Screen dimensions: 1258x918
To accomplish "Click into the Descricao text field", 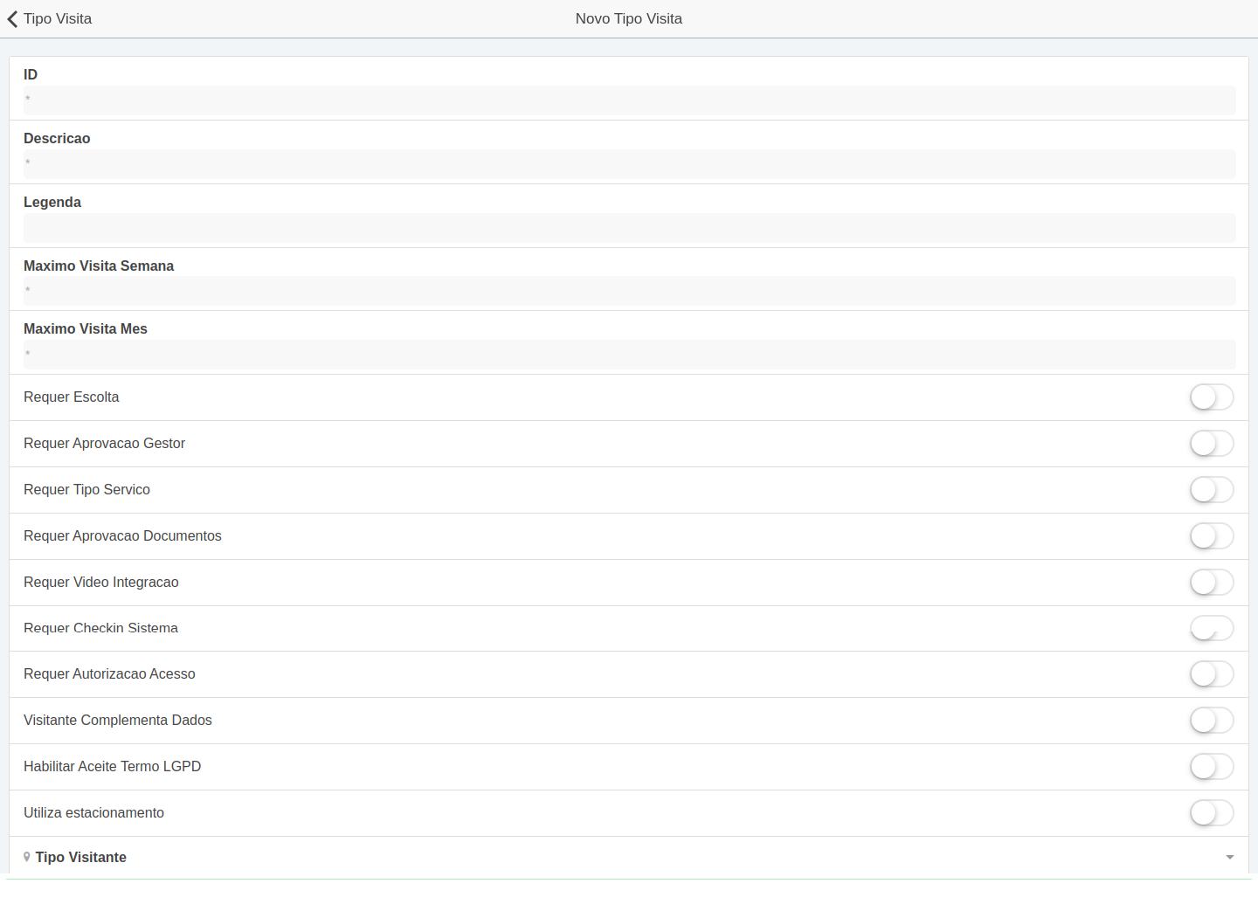I will [x=629, y=163].
